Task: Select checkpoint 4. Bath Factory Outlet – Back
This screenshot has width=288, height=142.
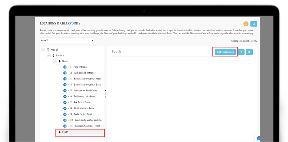Action: [x=85, y=84]
